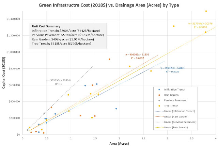
Task: Click the '$1,200,000' y-axis tick label
Action: coord(13,35)
